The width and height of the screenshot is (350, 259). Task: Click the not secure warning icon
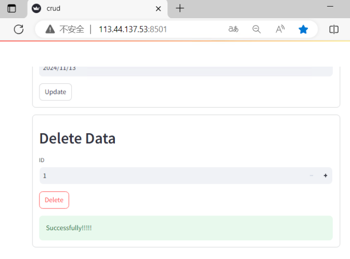pyautogui.click(x=50, y=29)
